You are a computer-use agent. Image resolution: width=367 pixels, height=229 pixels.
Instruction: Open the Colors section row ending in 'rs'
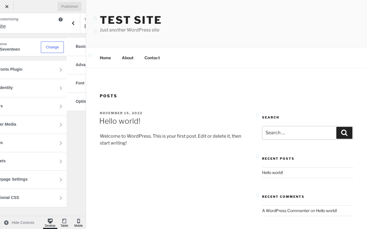point(33,106)
